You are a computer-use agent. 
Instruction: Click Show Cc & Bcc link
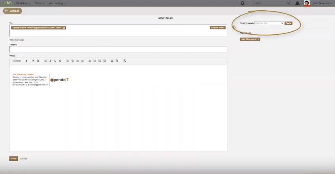[17, 40]
